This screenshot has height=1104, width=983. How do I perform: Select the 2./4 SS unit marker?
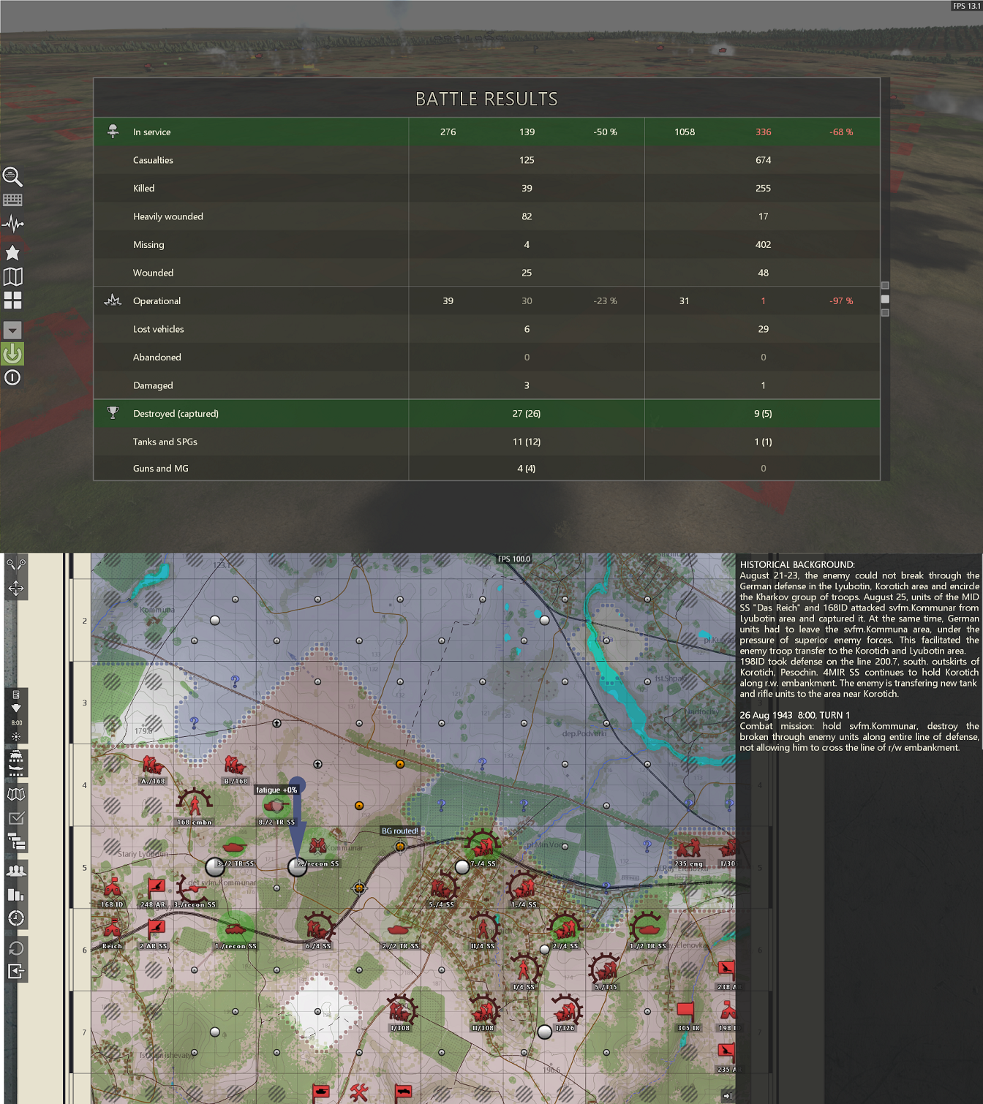(565, 930)
